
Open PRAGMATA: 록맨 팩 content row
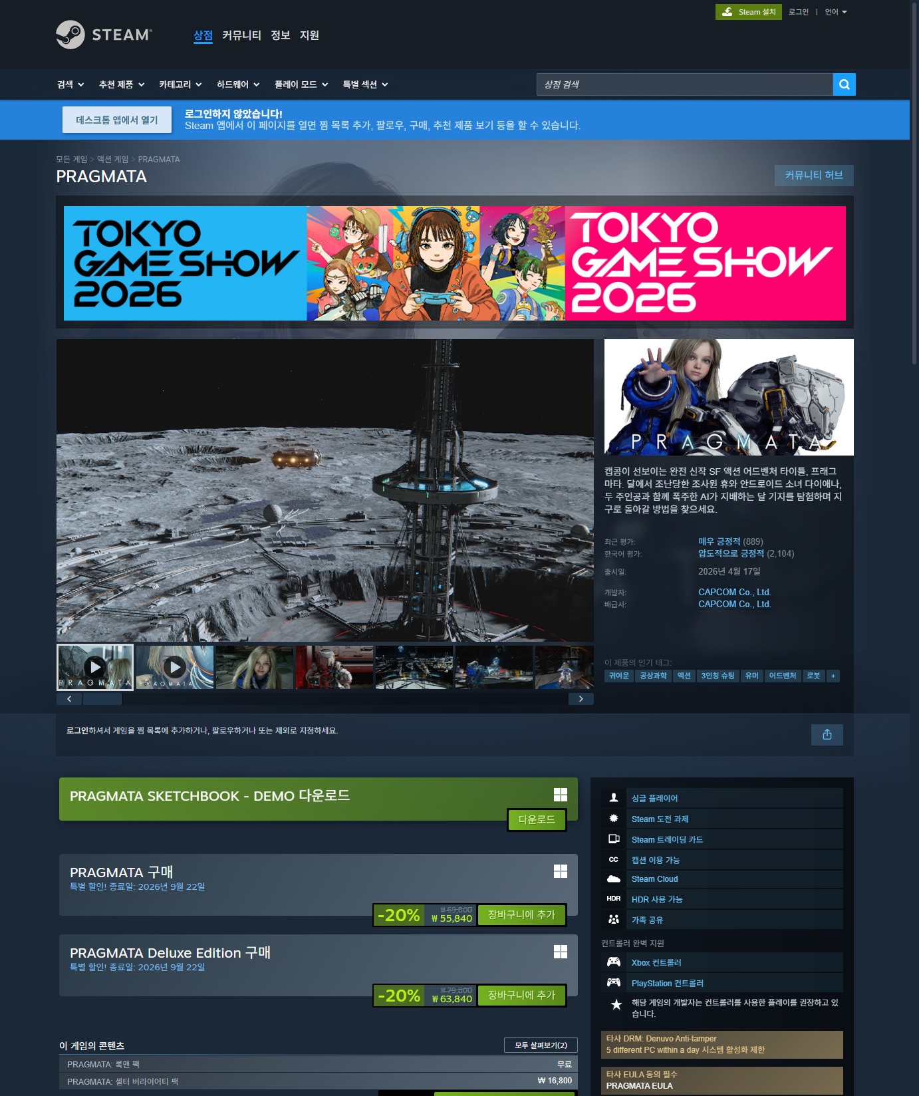tap(319, 1064)
